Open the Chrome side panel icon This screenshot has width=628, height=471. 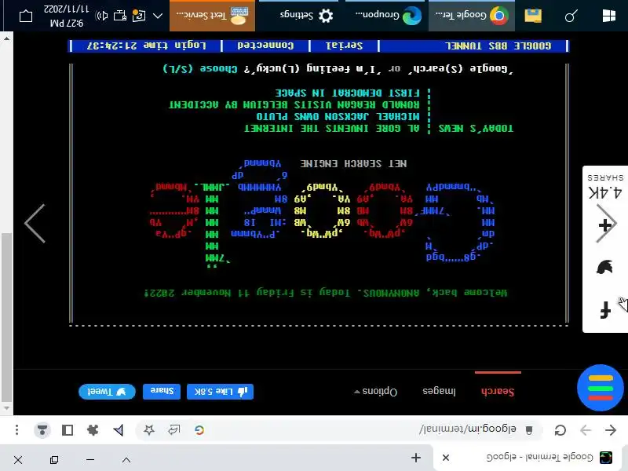(x=68, y=430)
